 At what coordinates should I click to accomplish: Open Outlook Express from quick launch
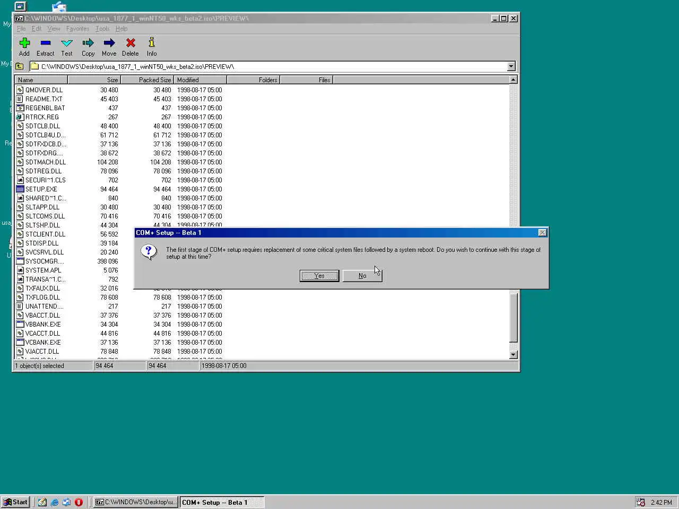66,502
